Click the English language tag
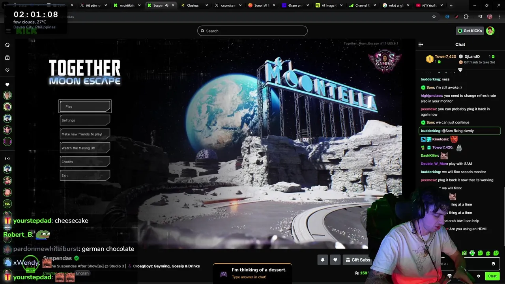The width and height of the screenshot is (505, 284). click(x=82, y=273)
